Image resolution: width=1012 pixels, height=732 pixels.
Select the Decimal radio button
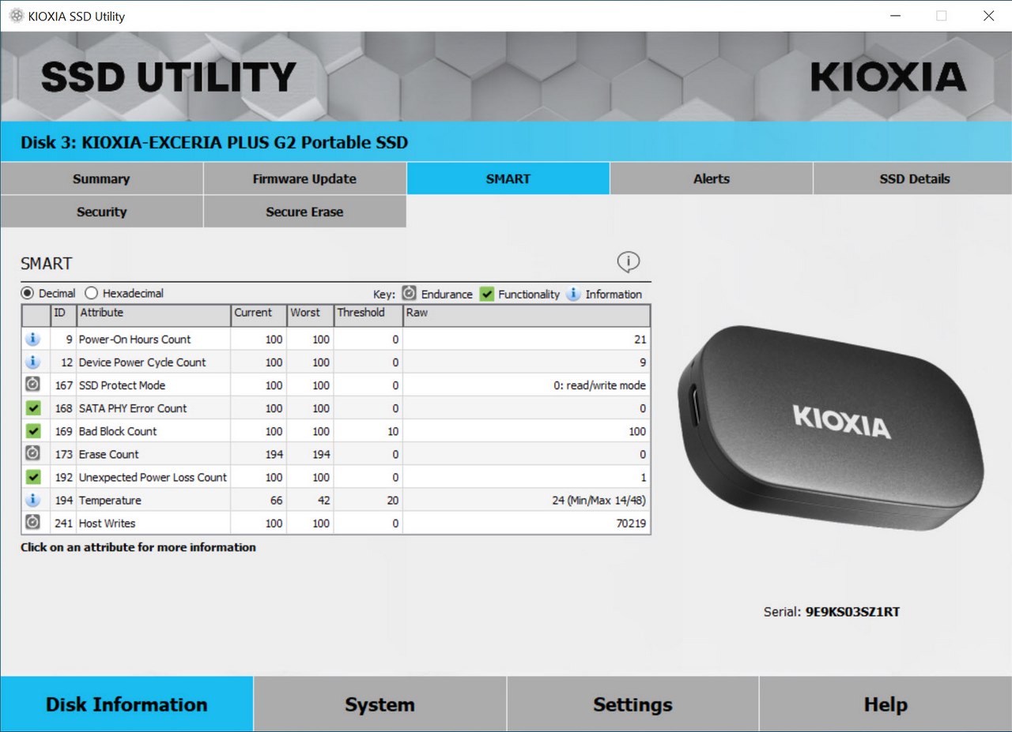point(28,294)
